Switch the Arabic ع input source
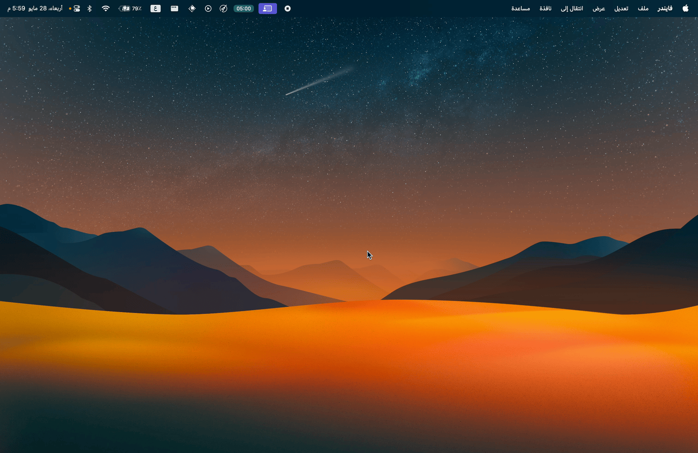Screen dimensions: 698x453 tap(156, 8)
